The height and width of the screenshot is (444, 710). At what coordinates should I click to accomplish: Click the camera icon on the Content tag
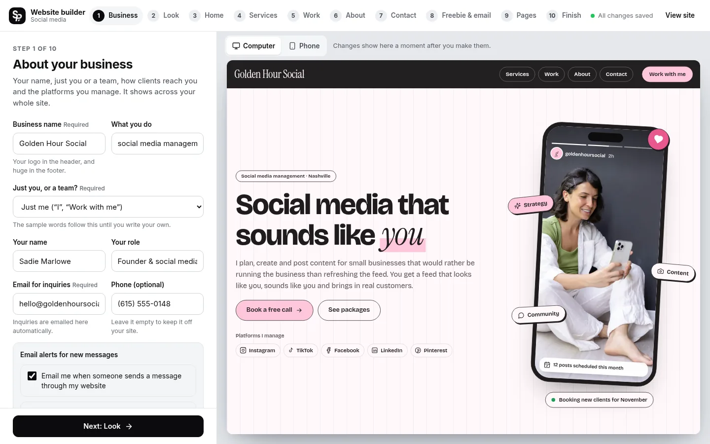click(x=661, y=271)
